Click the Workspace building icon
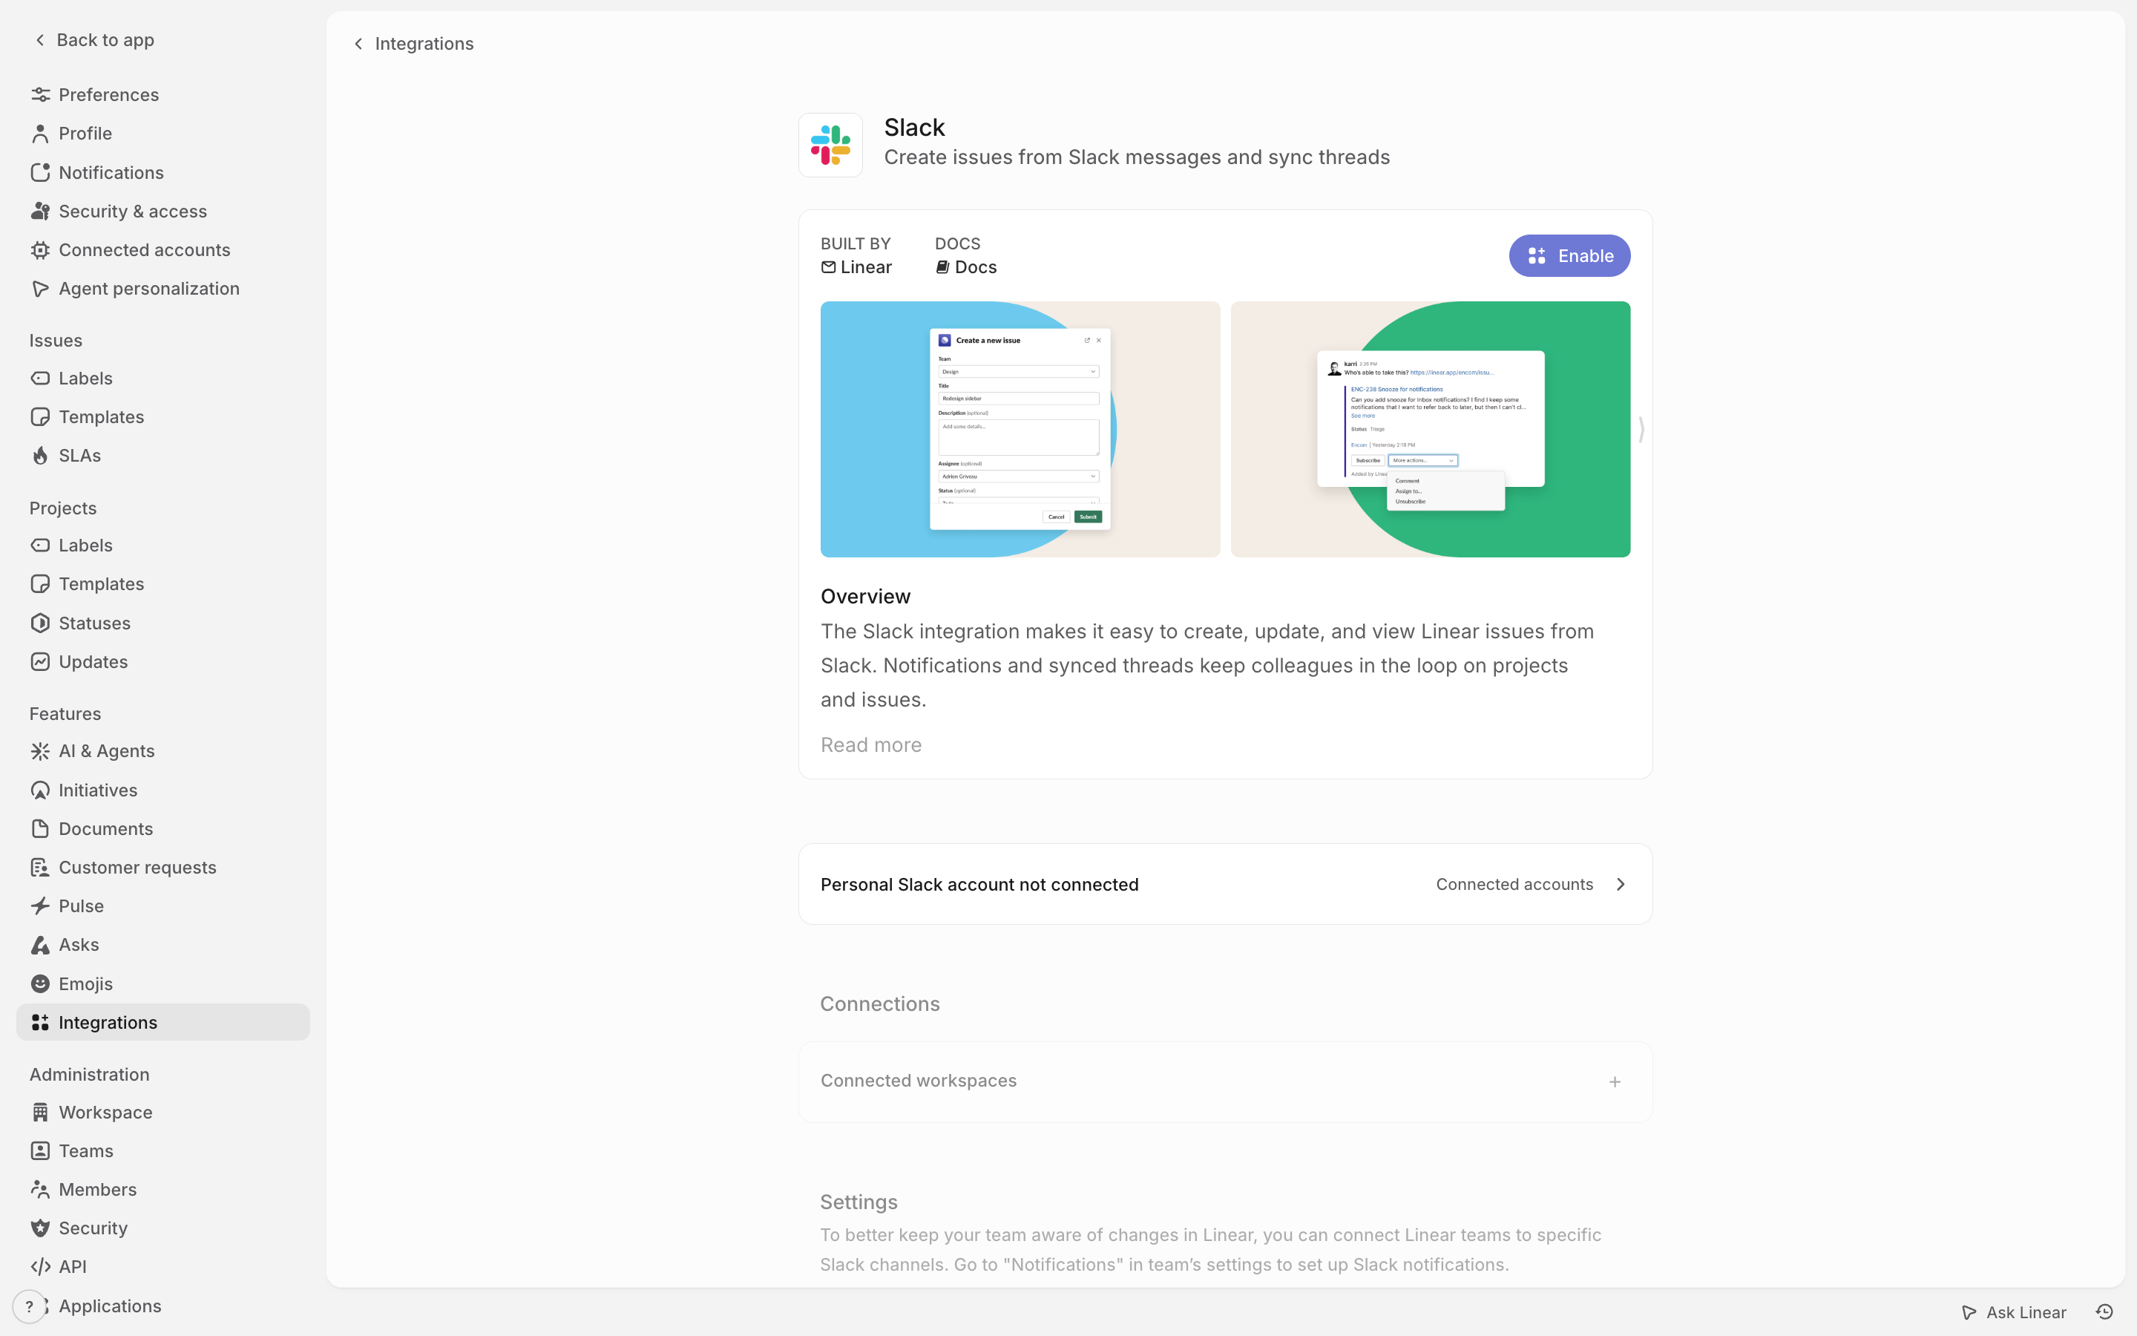The height and width of the screenshot is (1336, 2137). pyautogui.click(x=40, y=1113)
